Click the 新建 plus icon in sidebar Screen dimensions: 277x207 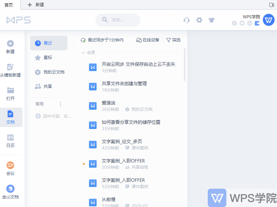point(10,43)
